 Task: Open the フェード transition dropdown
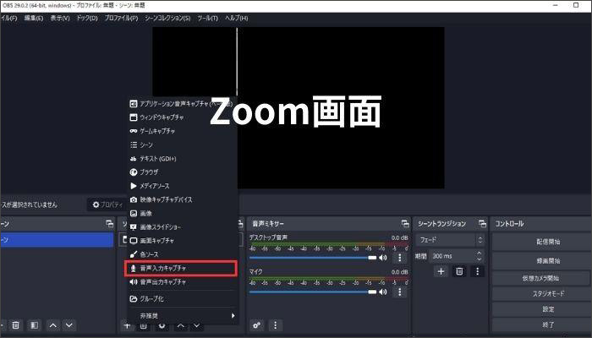point(450,240)
